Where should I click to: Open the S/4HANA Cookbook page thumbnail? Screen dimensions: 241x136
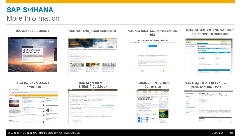pos(93,106)
